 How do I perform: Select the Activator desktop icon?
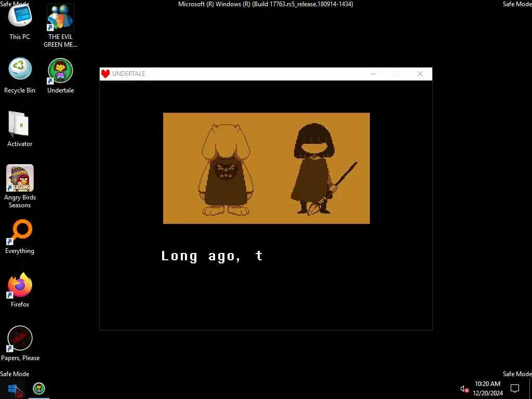click(x=20, y=129)
